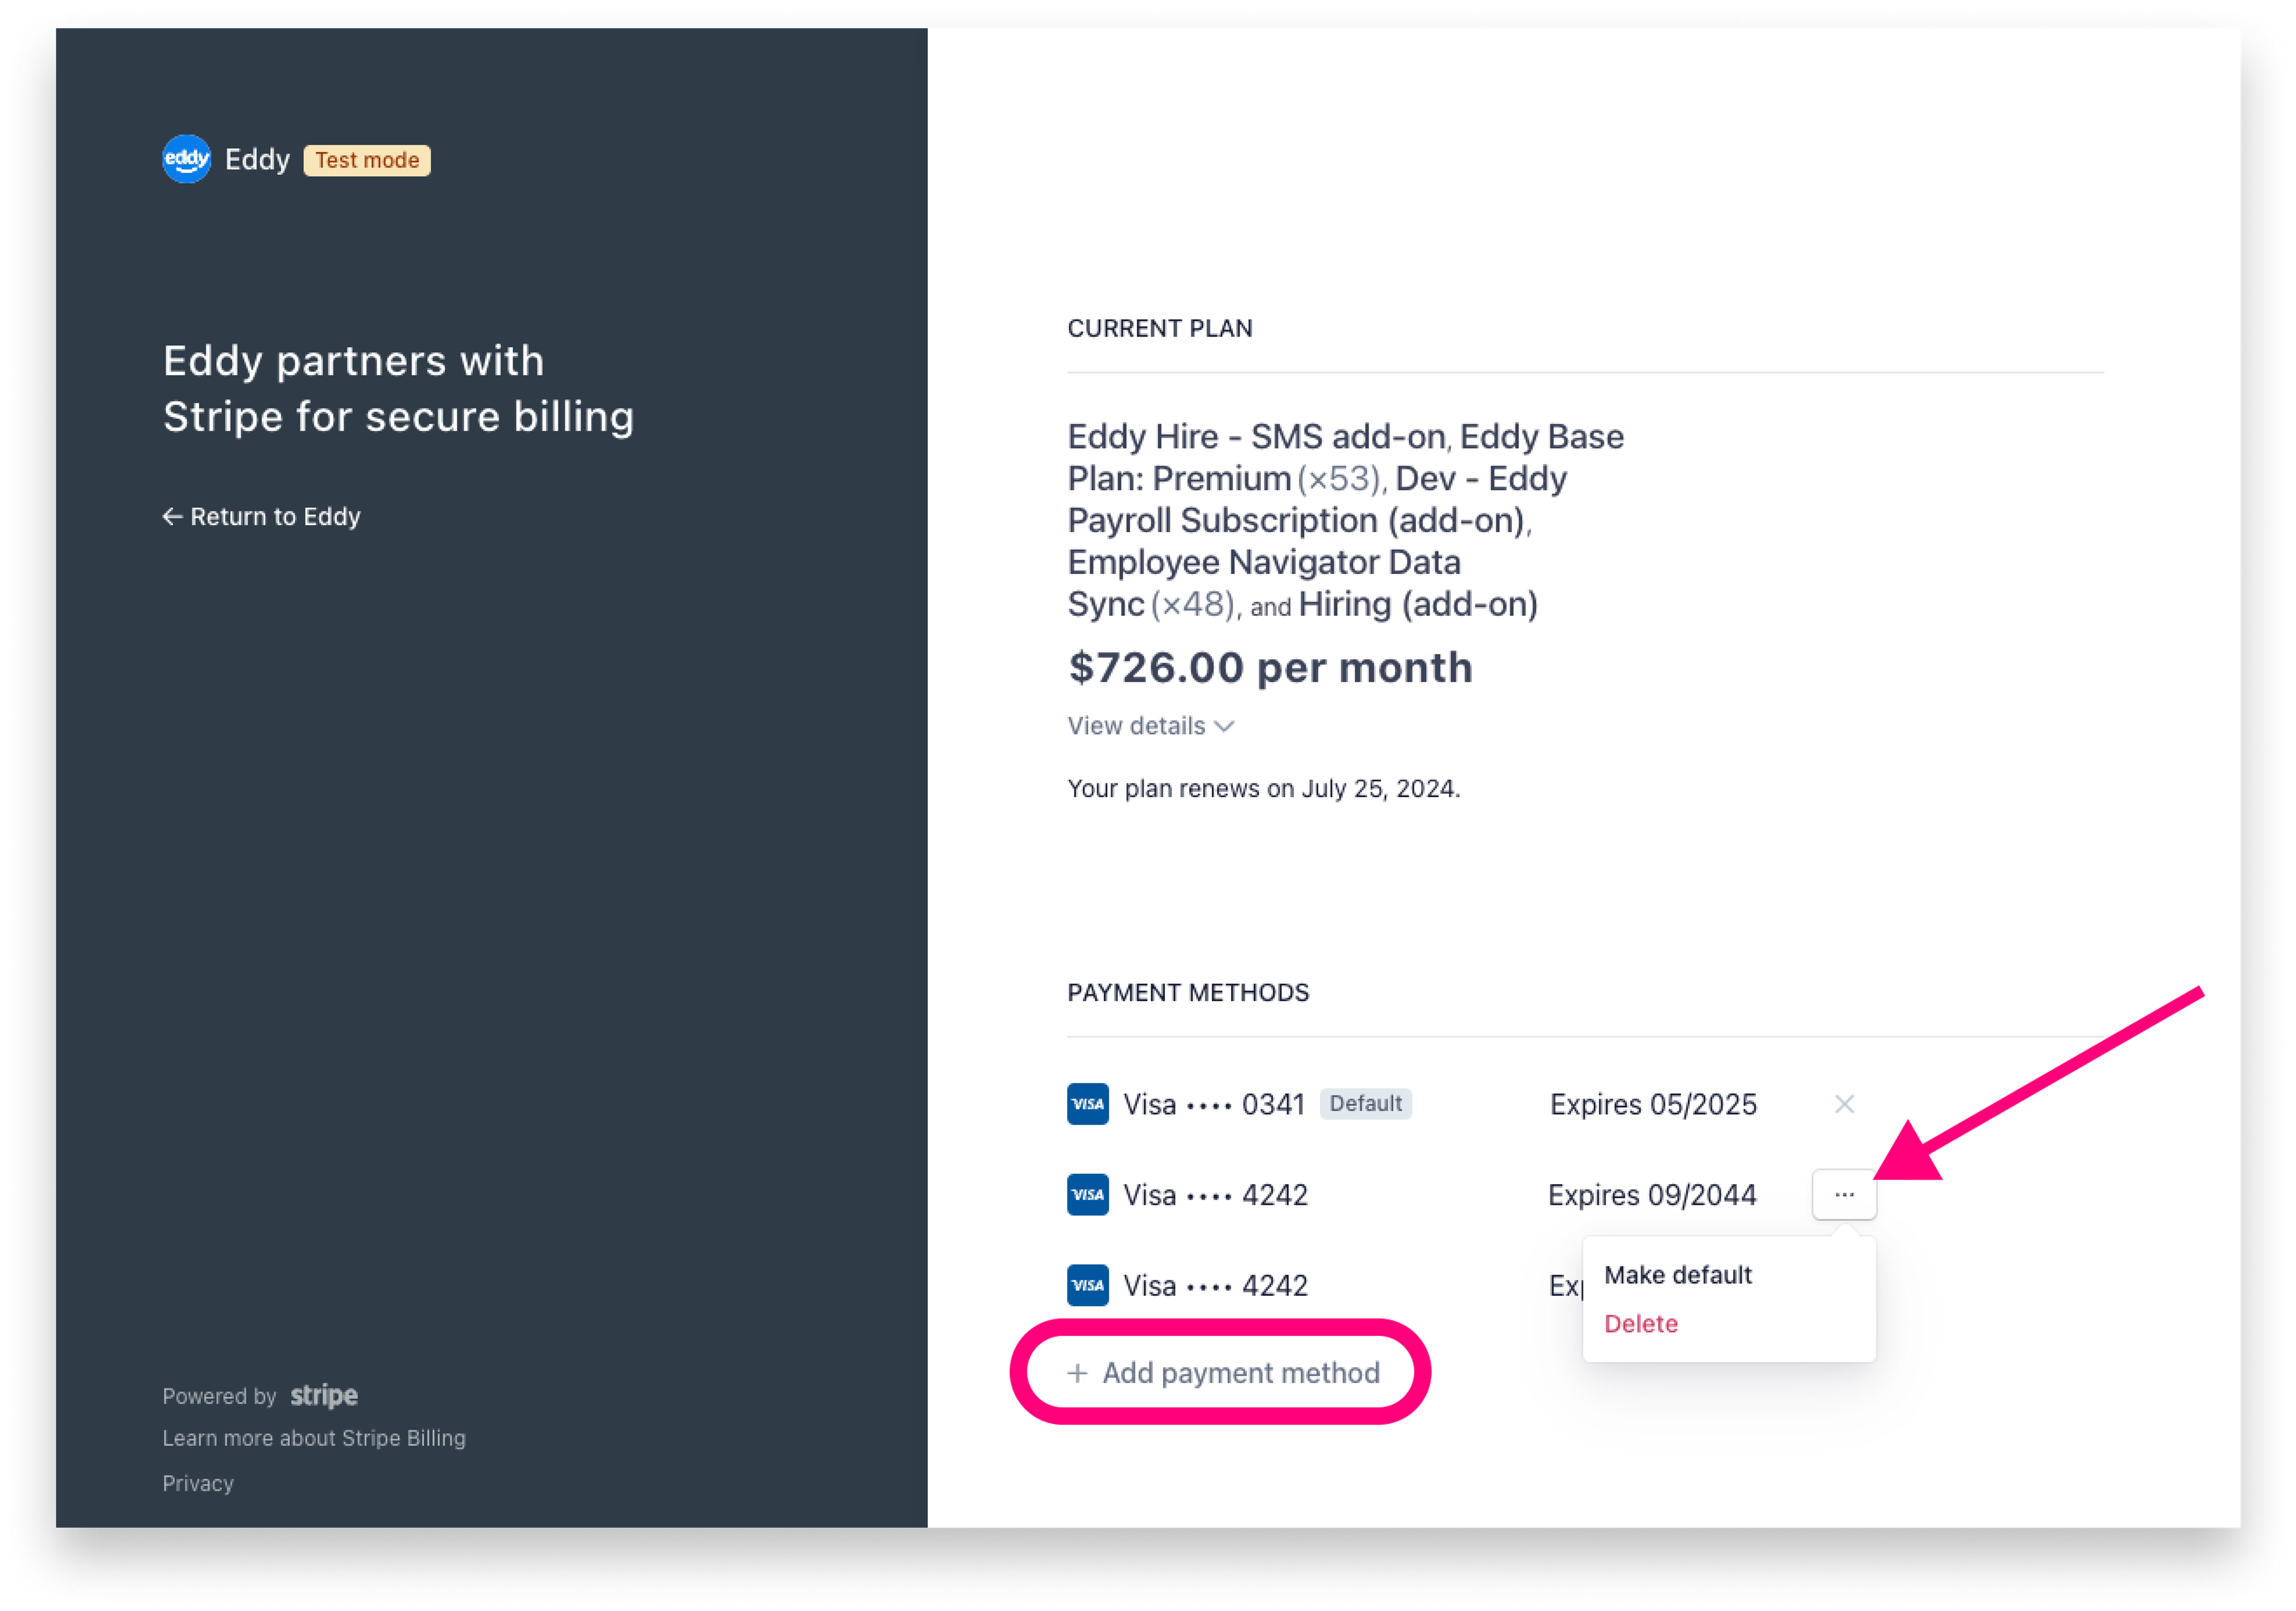Click the plus icon before Add payment method

tap(1077, 1373)
